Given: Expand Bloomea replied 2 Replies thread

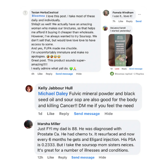Looking at the screenshot, I should 129,74.
